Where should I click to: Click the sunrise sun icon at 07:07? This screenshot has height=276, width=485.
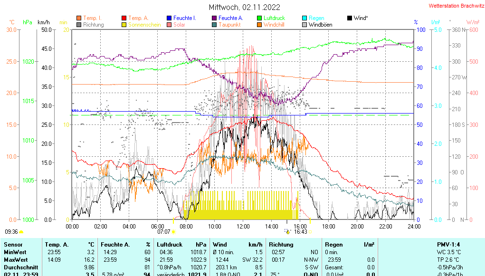[173, 232]
